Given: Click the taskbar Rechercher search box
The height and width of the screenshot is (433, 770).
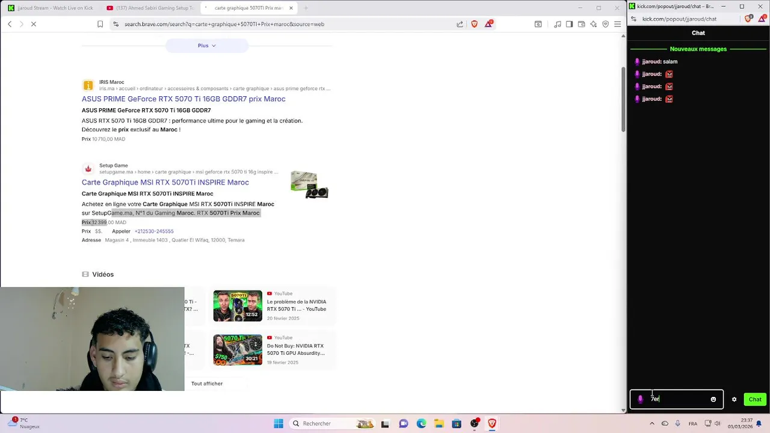Looking at the screenshot, I should point(333,423).
